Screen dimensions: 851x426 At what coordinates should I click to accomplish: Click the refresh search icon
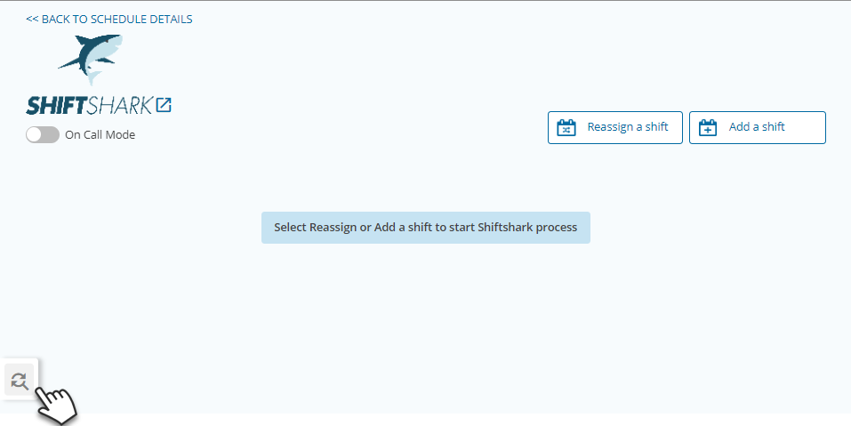pyautogui.click(x=19, y=380)
